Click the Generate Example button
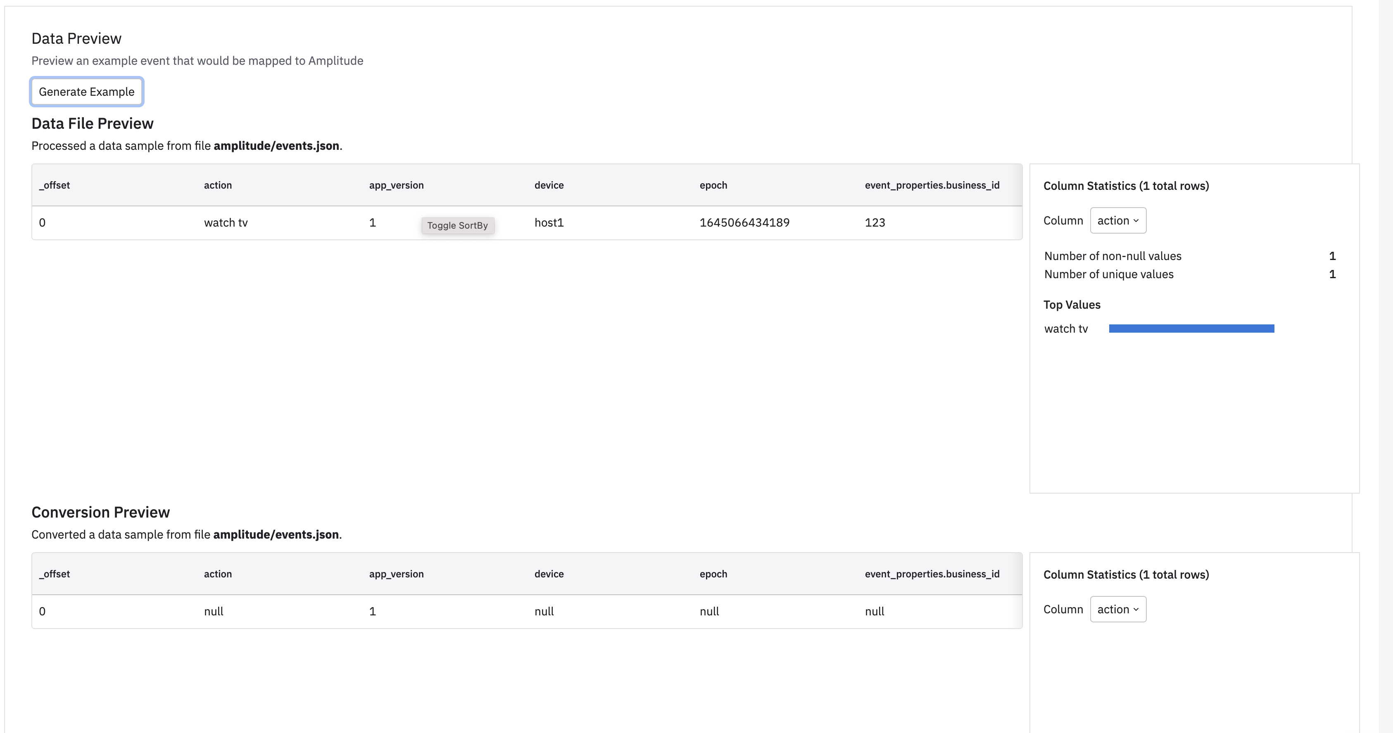Viewport: 1393px width, 733px height. (86, 92)
